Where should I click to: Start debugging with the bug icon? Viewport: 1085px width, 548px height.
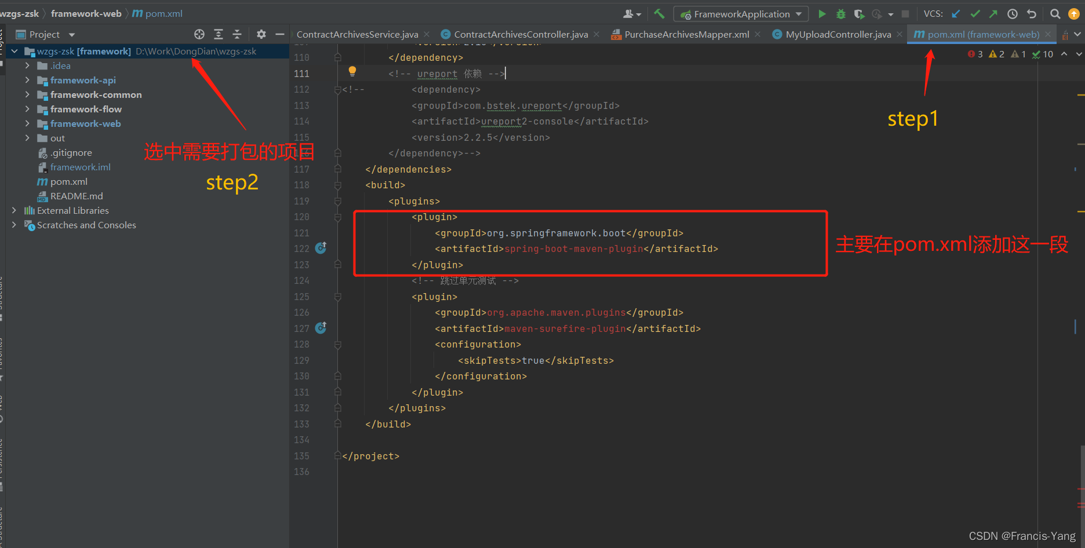[840, 14]
